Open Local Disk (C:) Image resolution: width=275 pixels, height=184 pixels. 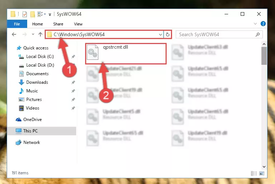40,56
